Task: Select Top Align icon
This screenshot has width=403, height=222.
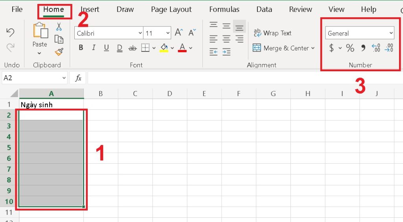Action: tap(213, 25)
